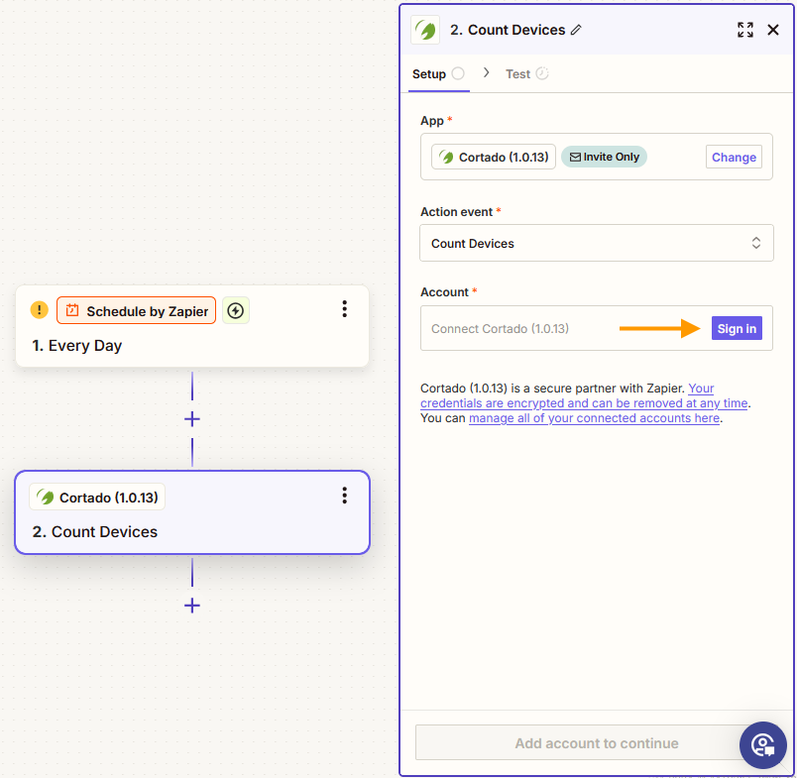This screenshot has height=778, width=797.
Task: Open the three-dot menu on Every Day step
Action: pos(345,309)
